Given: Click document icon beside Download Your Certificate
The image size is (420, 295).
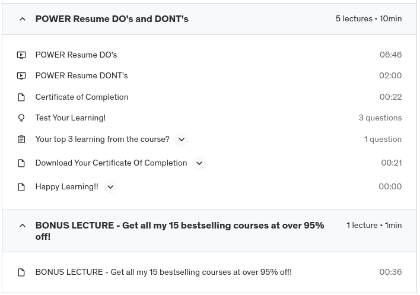Looking at the screenshot, I should click(21, 163).
